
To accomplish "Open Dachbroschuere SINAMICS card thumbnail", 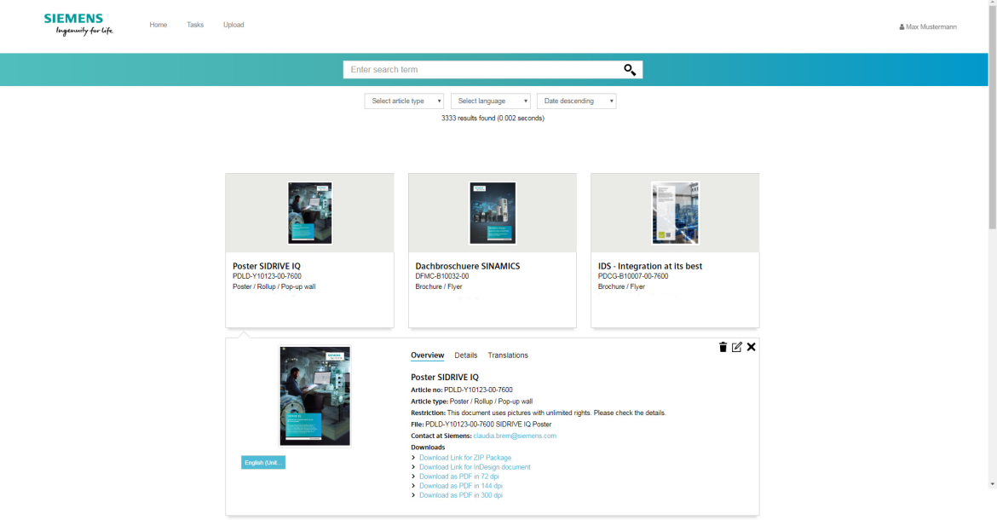I will [x=493, y=213].
